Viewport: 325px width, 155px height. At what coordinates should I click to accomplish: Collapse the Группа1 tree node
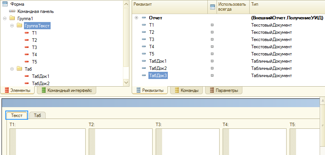point(5,18)
